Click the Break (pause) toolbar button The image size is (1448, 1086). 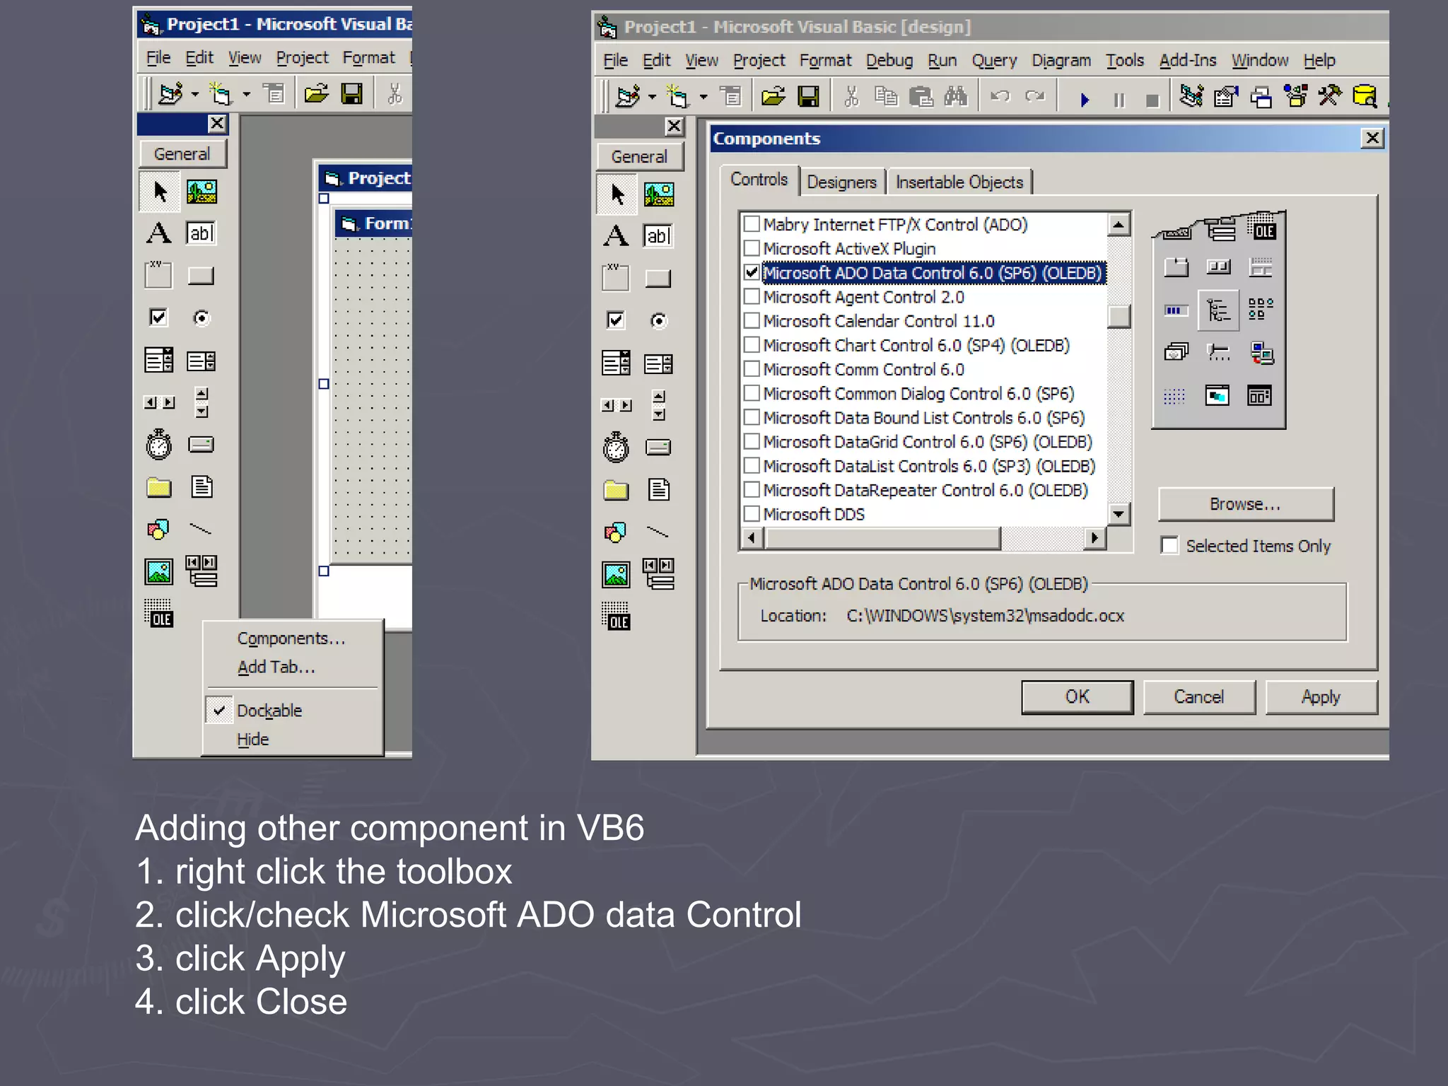tap(1119, 100)
